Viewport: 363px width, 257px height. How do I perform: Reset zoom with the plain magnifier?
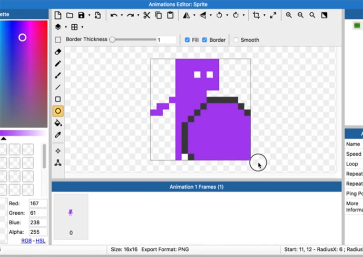pyautogui.click(x=312, y=15)
